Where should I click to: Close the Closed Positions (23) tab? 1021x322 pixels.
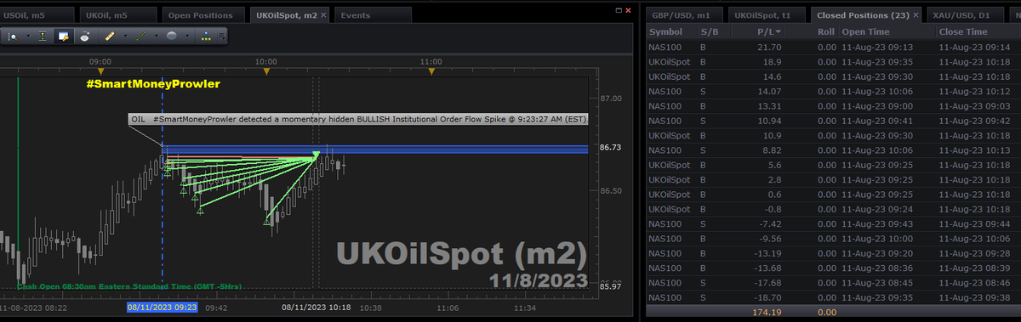915,15
